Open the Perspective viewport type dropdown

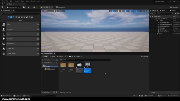tap(49, 11)
